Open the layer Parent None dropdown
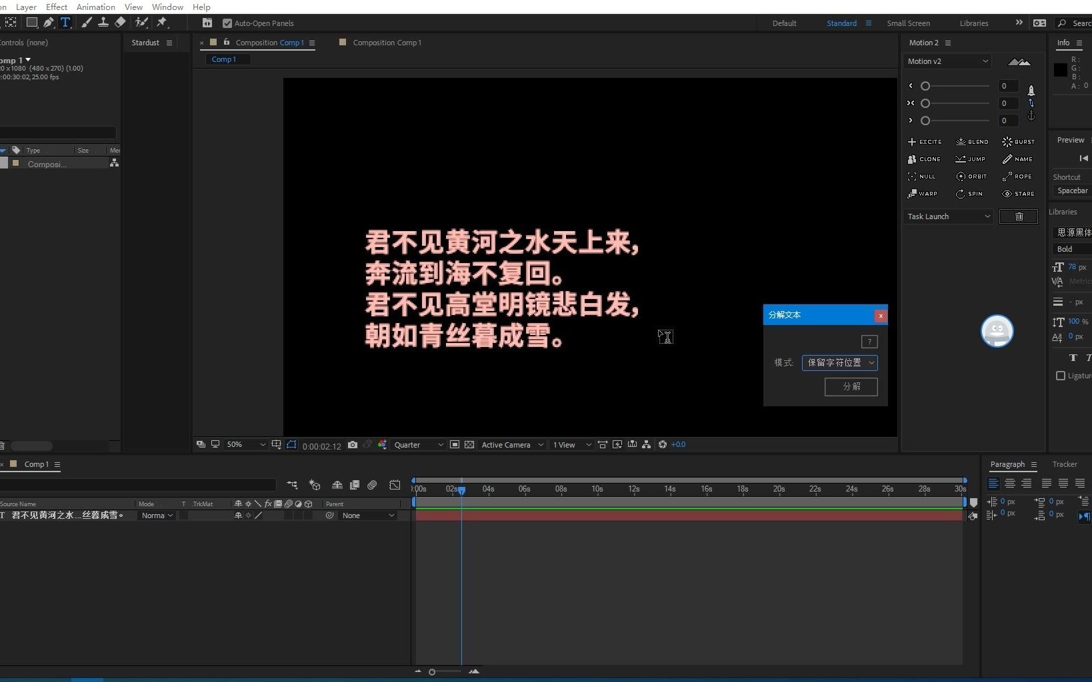Screen dimensions: 1092x682 (368, 515)
